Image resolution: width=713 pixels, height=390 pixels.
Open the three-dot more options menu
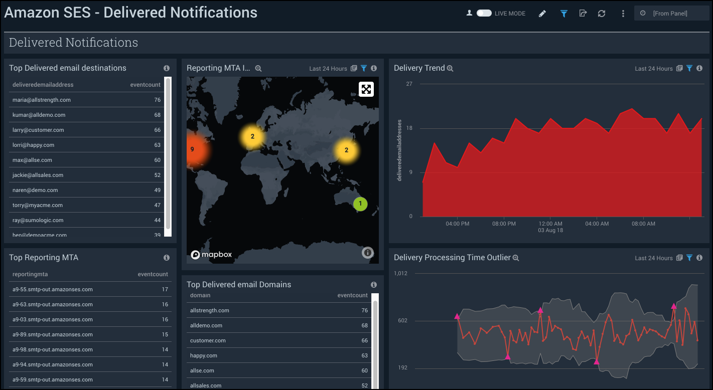pos(623,14)
